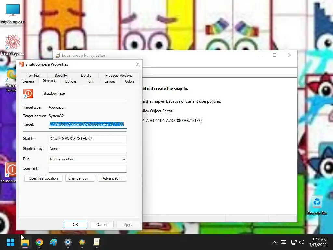Open the clock and date 3:24 AM
This screenshot has width=333, height=250.
[318, 242]
